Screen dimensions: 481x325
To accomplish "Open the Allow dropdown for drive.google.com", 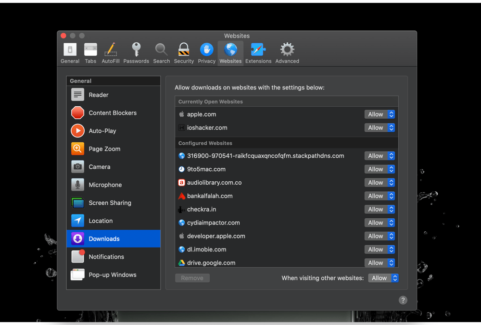I will [380, 263].
